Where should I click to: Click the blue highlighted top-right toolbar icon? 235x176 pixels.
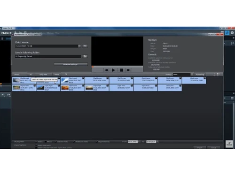(227, 33)
